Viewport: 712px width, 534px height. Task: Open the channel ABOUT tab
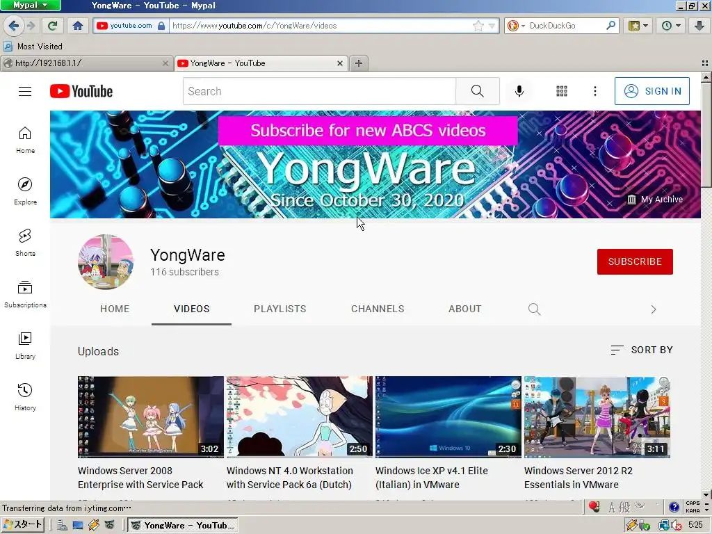click(x=465, y=309)
